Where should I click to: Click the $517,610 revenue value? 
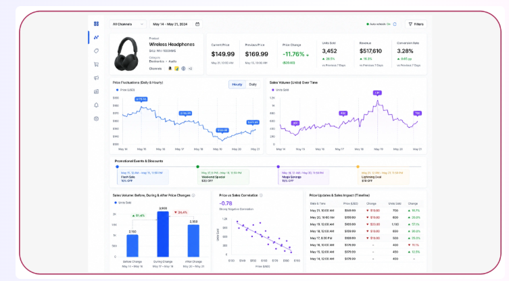tap(370, 51)
